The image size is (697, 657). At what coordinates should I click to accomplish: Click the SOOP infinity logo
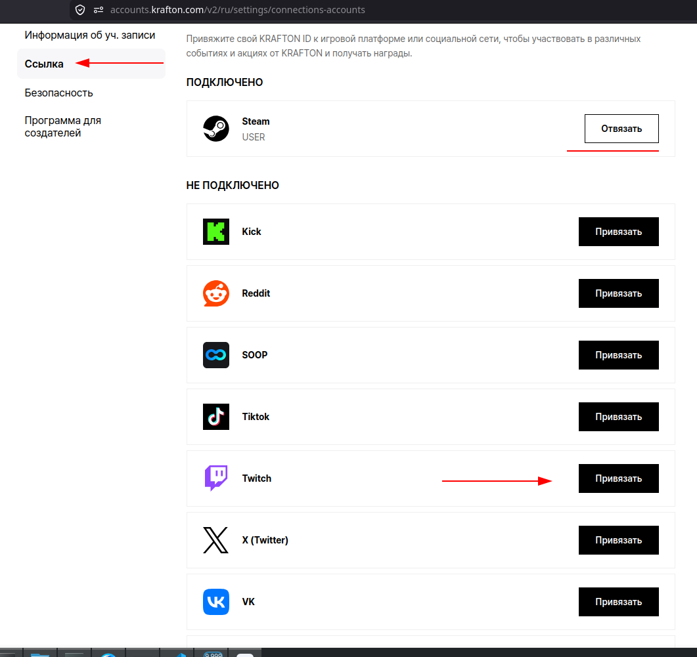(216, 355)
